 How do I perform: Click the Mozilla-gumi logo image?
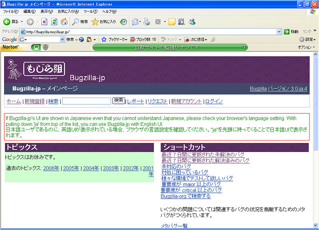coord(36,70)
